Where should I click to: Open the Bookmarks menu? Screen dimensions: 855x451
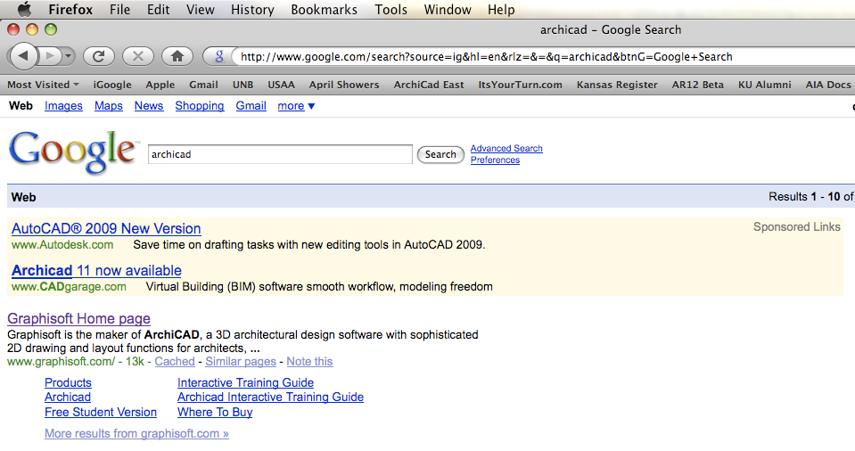324,10
